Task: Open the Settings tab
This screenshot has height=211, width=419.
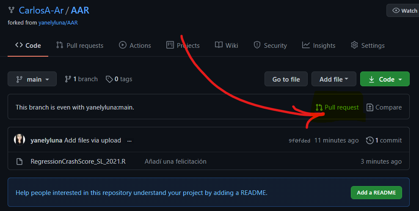Action: coord(368,45)
